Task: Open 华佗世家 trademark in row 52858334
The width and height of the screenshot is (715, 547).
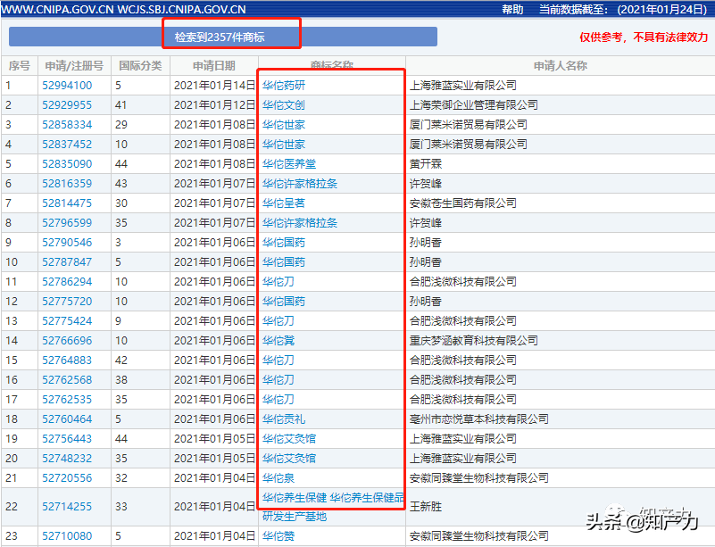Action: coord(284,124)
